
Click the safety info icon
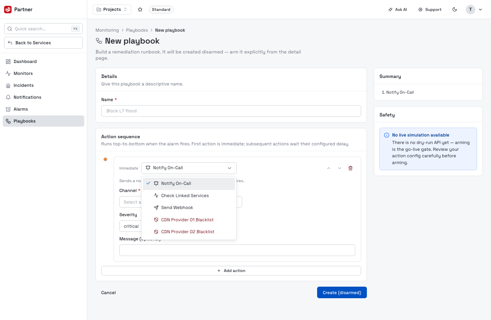click(387, 135)
